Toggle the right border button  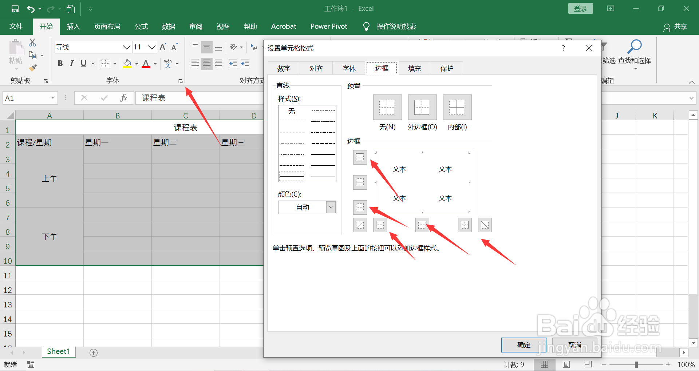click(465, 225)
